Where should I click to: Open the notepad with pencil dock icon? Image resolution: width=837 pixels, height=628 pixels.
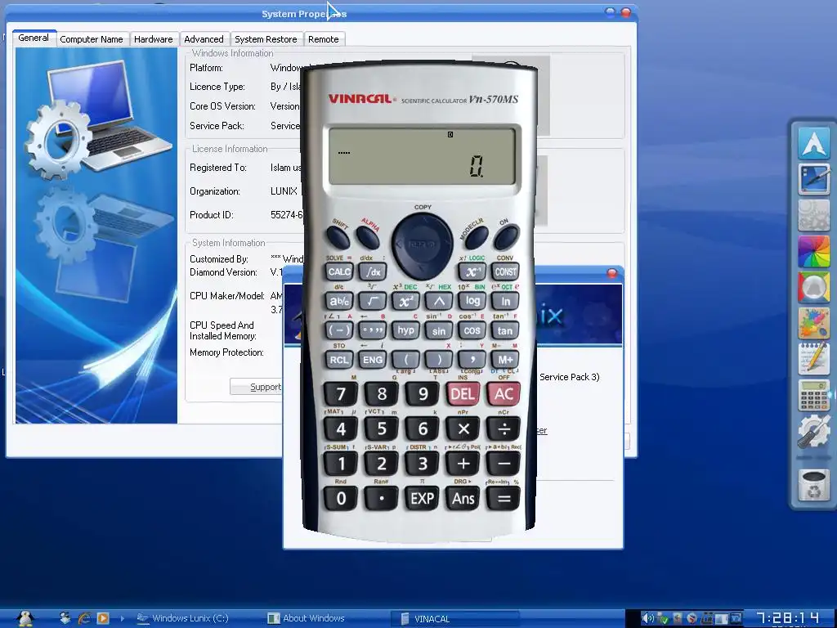(x=813, y=359)
